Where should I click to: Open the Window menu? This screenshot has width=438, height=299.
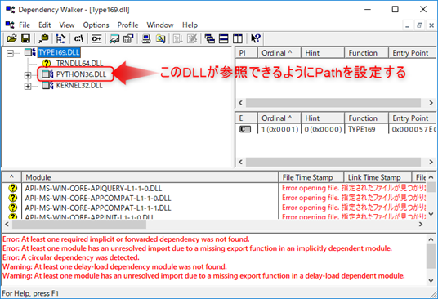pyautogui.click(x=160, y=25)
